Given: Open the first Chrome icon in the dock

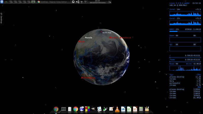Looking at the screenshot, I should (56, 109).
